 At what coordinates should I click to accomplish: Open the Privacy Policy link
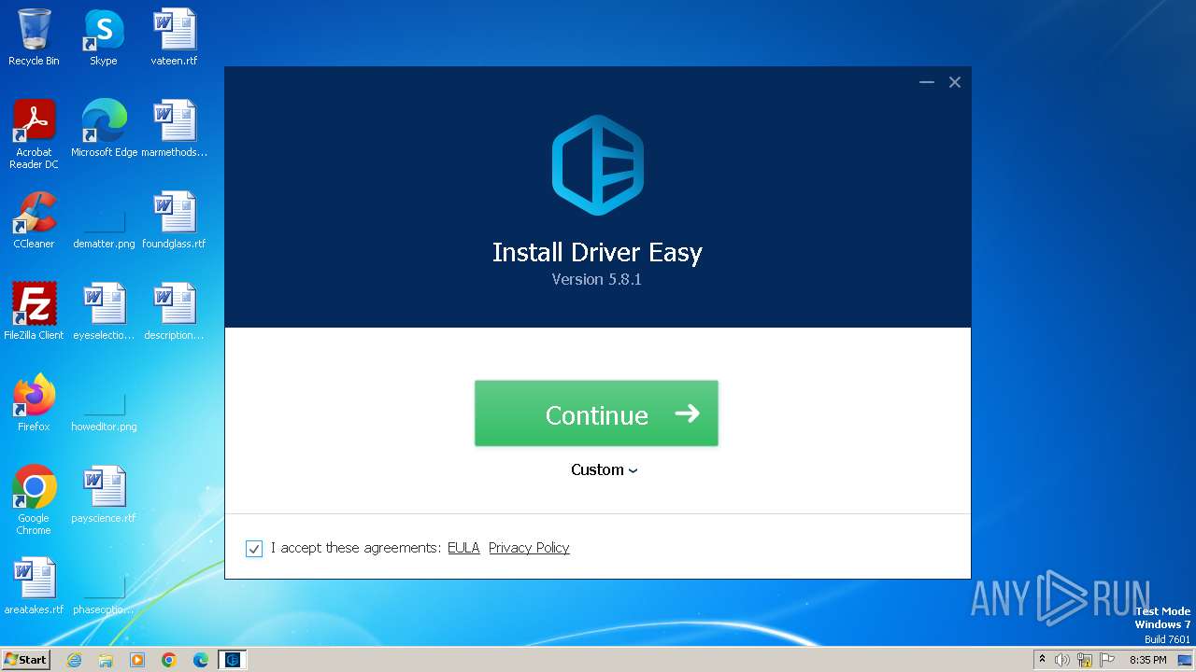[x=529, y=548]
